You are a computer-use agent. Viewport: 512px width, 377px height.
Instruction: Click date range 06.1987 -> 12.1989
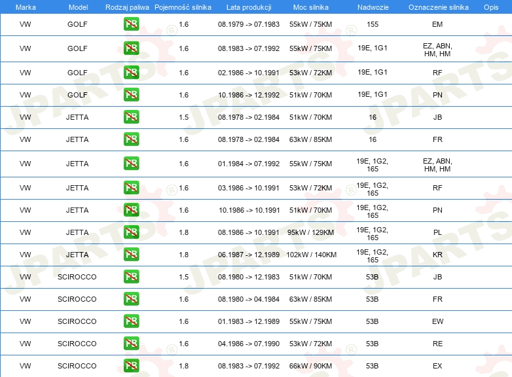[x=249, y=255]
